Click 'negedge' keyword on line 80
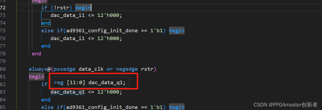Screen dimensions: 322x110 pyautogui.click(x=127, y=69)
